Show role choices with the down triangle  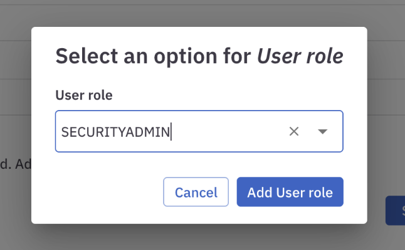click(x=323, y=131)
